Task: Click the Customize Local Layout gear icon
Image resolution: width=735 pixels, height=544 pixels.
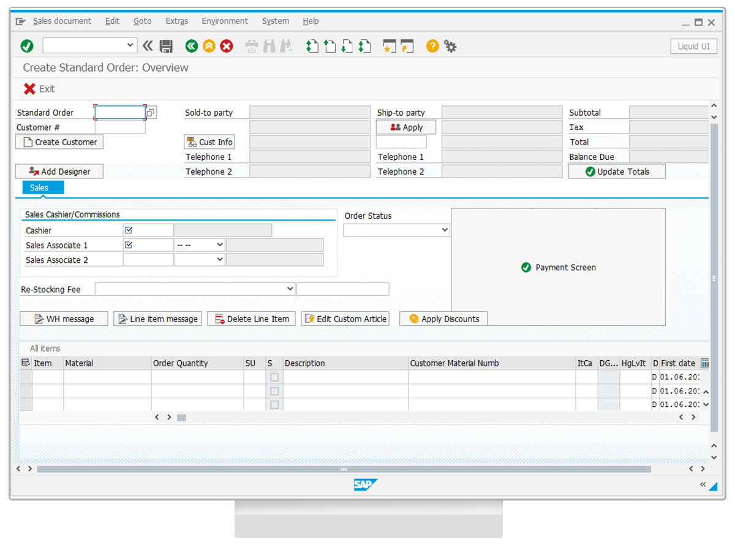Action: (450, 46)
